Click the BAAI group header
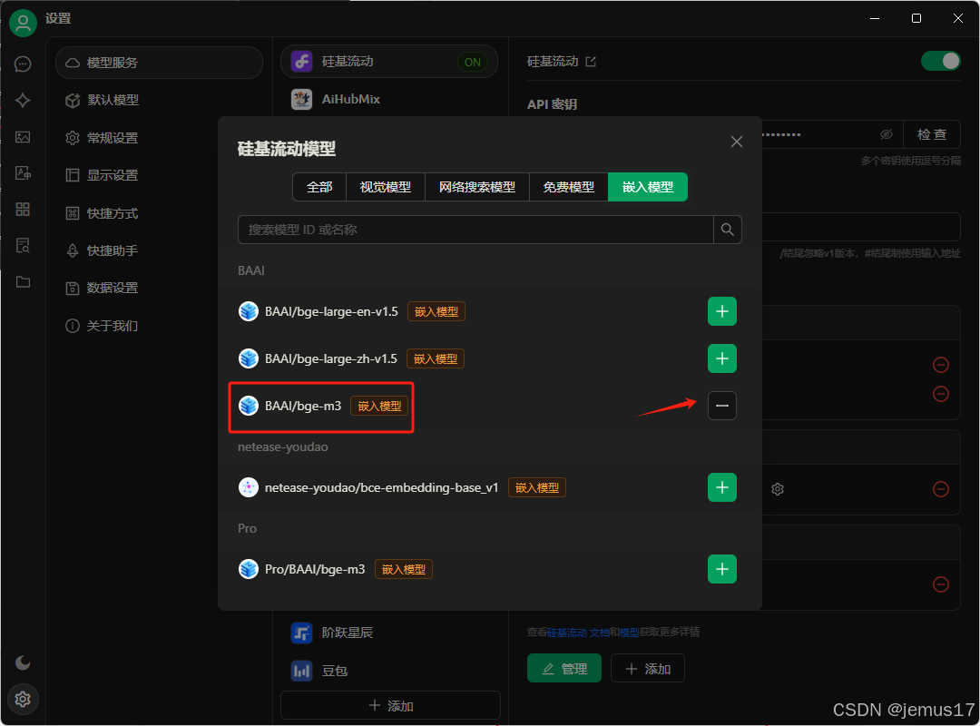 tap(251, 270)
